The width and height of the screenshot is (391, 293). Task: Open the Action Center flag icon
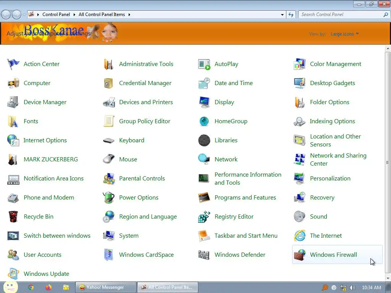coord(13,64)
